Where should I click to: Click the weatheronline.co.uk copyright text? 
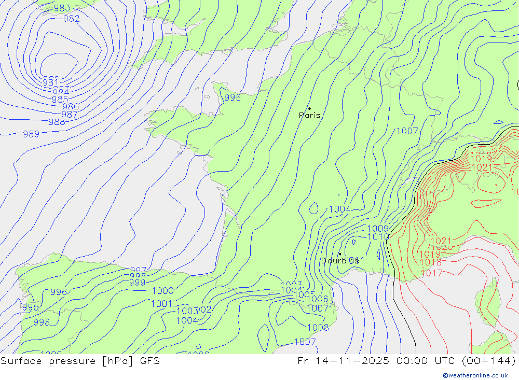475,375
